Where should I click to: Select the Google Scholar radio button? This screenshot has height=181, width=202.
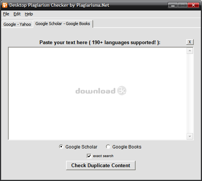(x=61, y=147)
